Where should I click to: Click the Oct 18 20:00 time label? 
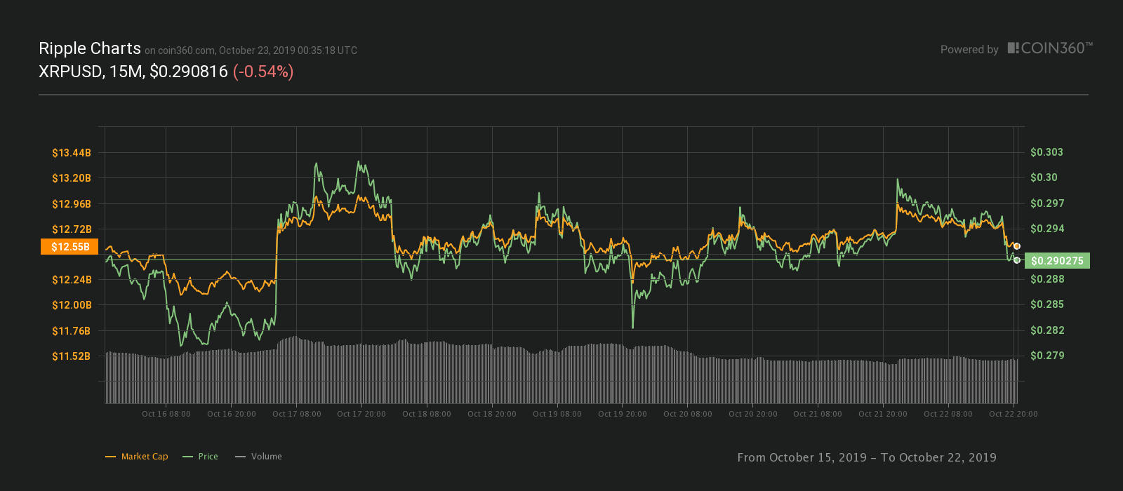coord(492,414)
